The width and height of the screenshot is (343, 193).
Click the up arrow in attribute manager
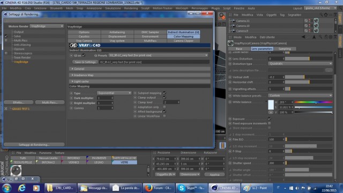click(314, 37)
